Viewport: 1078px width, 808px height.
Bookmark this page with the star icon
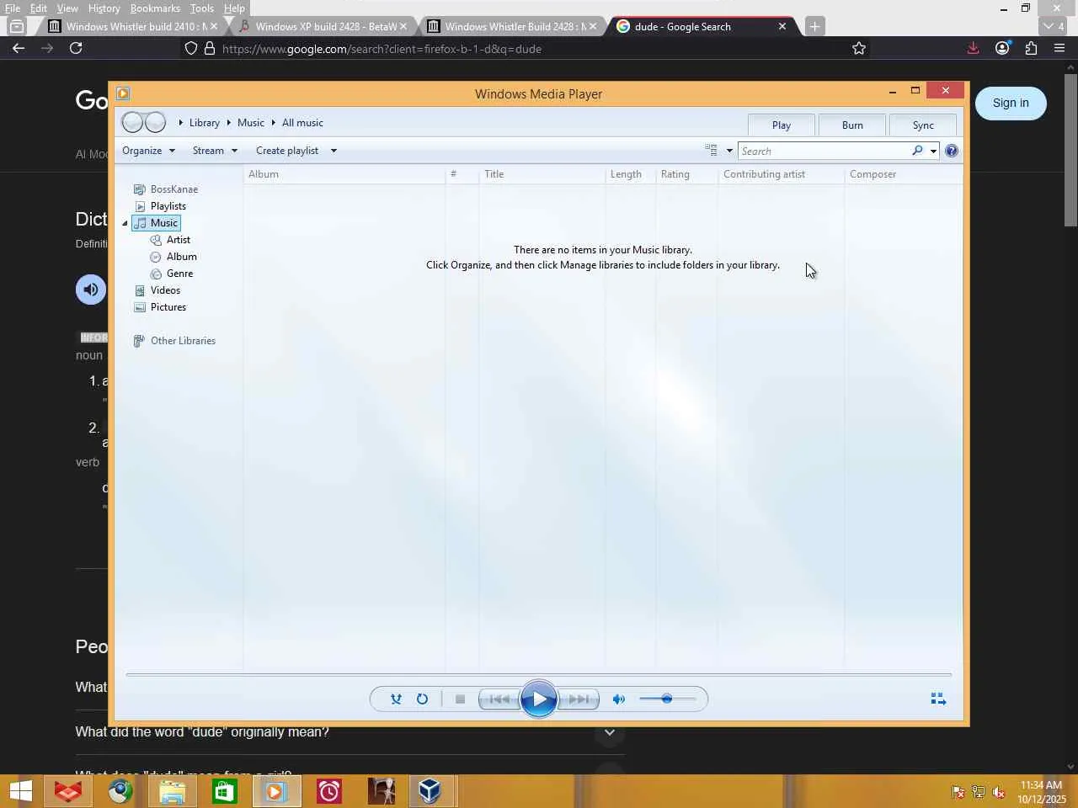point(859,49)
